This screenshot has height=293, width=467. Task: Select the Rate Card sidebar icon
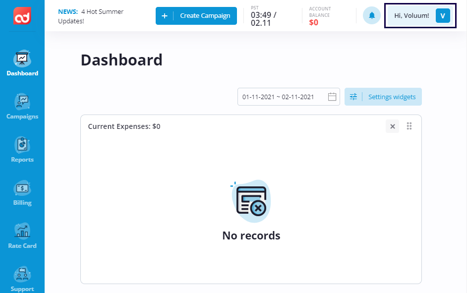(22, 232)
